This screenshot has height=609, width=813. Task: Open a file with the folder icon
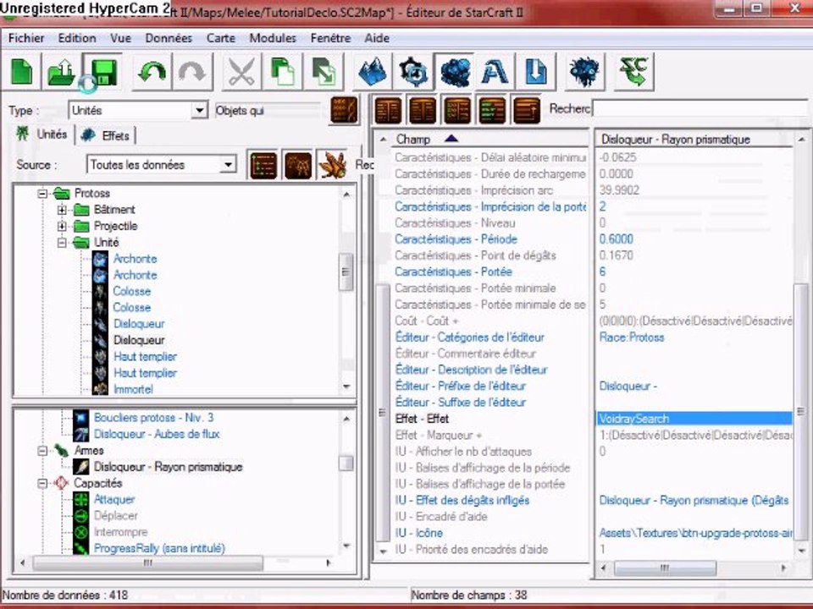tap(62, 71)
